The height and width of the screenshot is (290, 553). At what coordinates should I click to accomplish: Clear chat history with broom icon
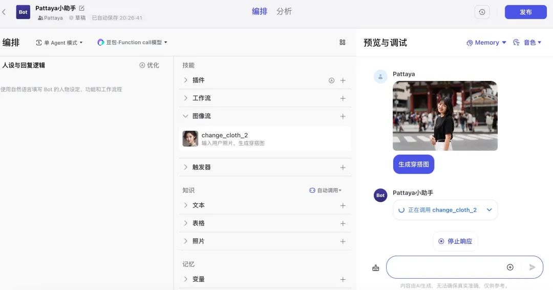click(376, 268)
